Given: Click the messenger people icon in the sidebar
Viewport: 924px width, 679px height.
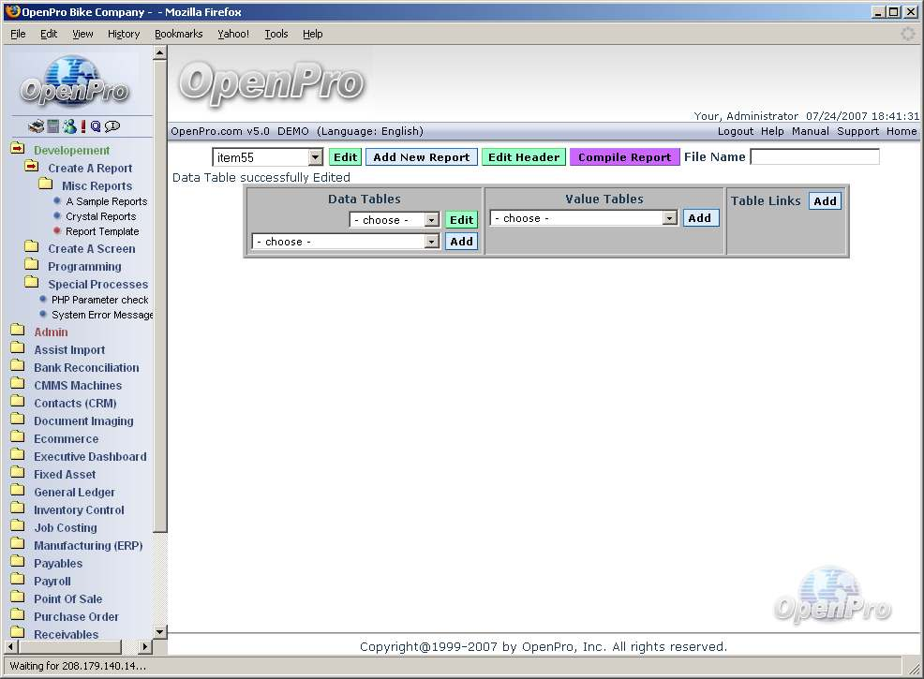Looking at the screenshot, I should click(69, 126).
